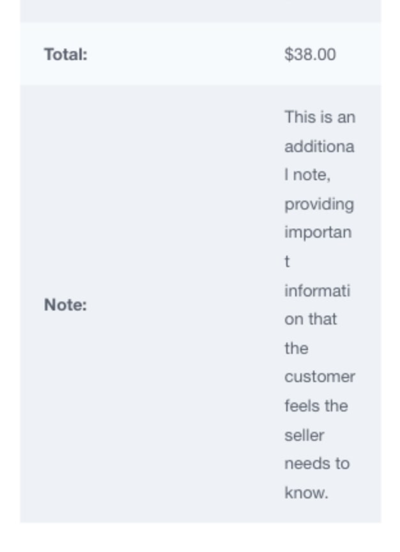Select the word 'providing' in the note
The height and width of the screenshot is (552, 400).
click(x=319, y=204)
